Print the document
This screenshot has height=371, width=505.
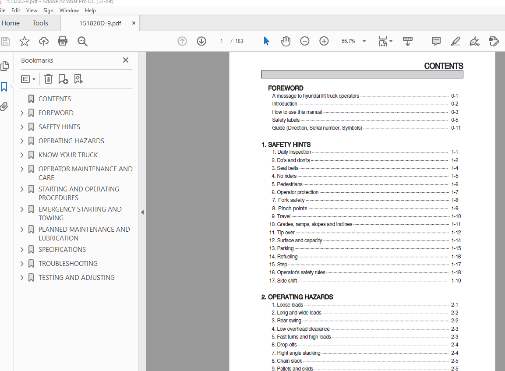coord(63,41)
